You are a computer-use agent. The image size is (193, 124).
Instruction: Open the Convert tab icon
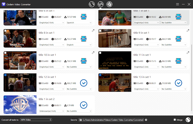tap(92, 4)
